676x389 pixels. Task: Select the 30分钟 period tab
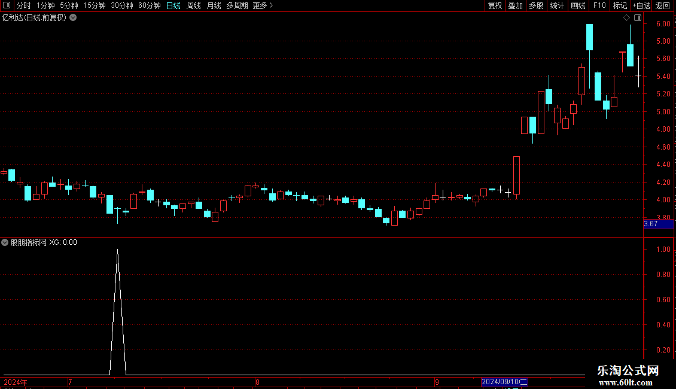click(121, 5)
